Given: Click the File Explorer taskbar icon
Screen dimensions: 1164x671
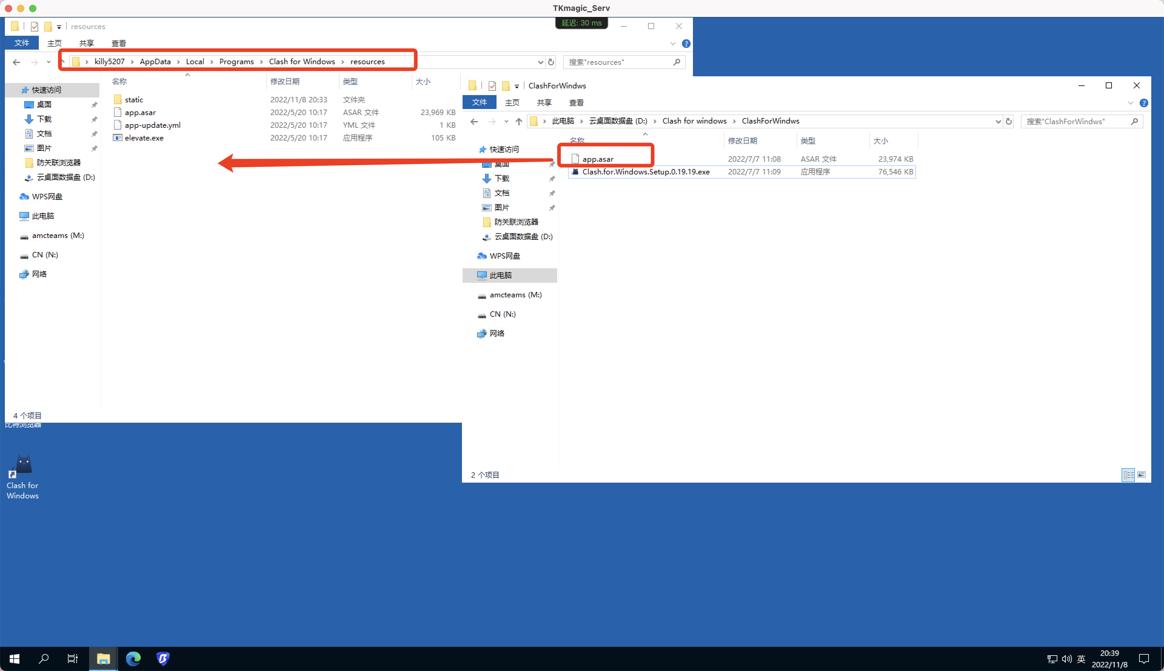Looking at the screenshot, I should [103, 659].
